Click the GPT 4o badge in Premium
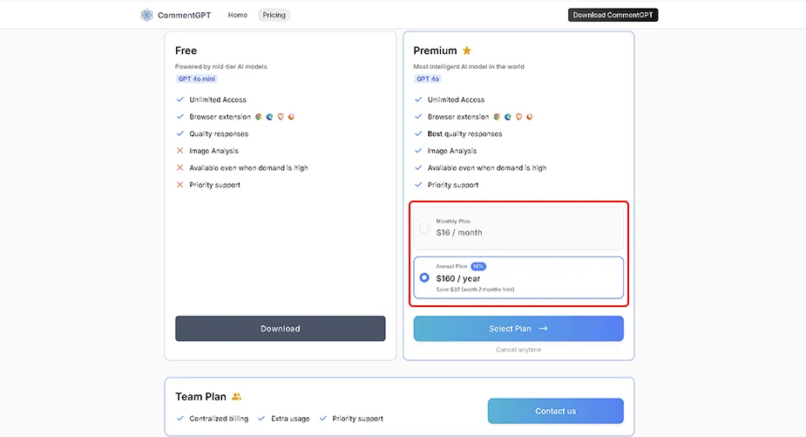806x437 pixels. point(428,79)
